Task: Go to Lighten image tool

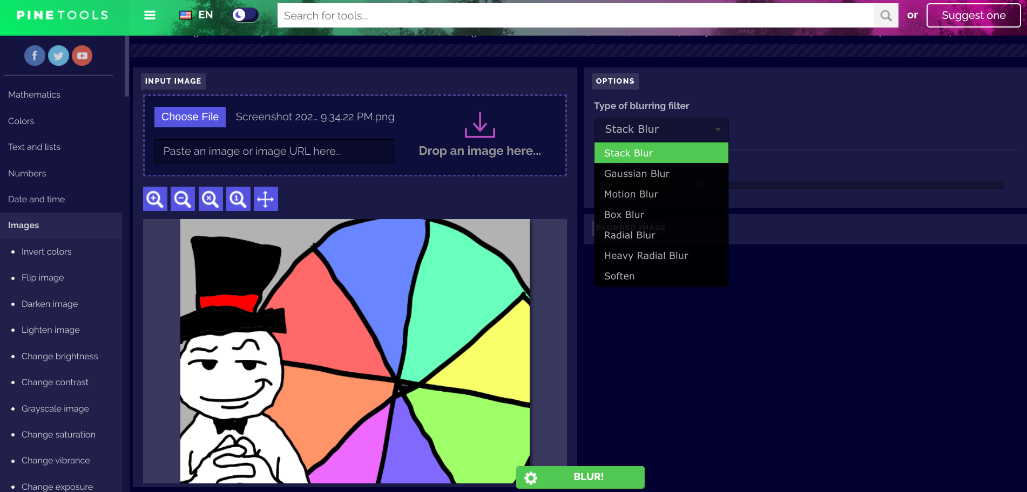Action: coord(51,330)
